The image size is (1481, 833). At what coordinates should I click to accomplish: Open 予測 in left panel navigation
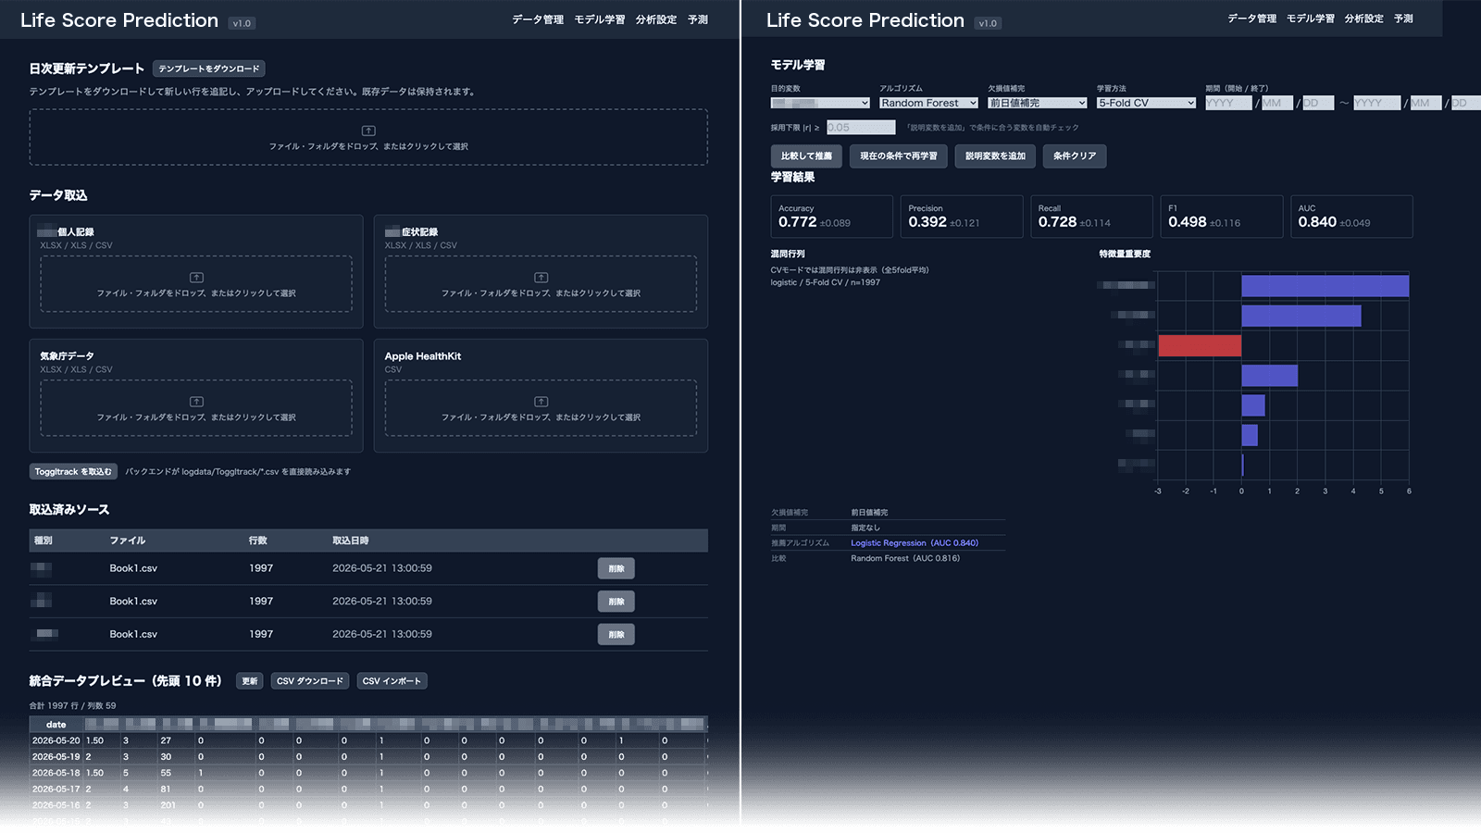tap(698, 19)
